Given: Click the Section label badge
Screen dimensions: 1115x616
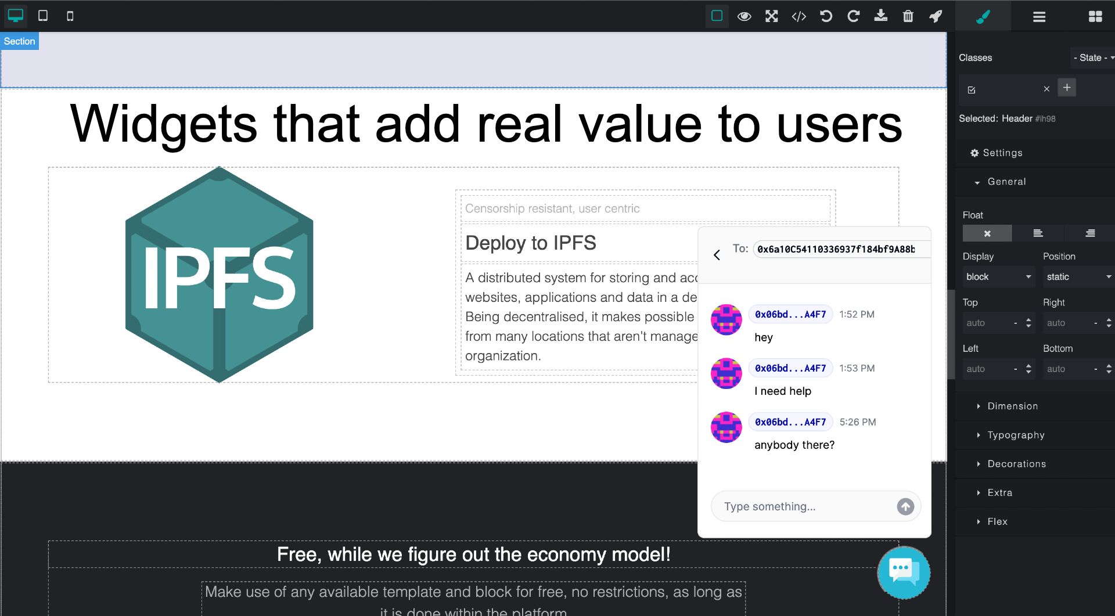Looking at the screenshot, I should [x=19, y=41].
